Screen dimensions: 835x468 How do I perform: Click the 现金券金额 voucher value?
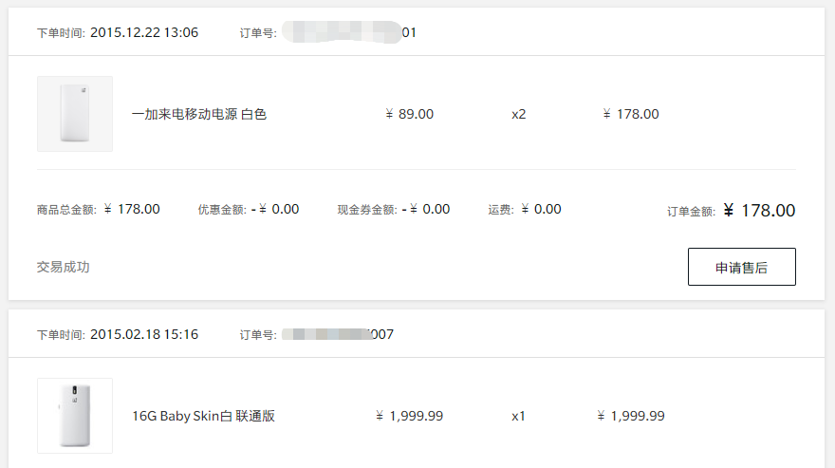pos(426,209)
